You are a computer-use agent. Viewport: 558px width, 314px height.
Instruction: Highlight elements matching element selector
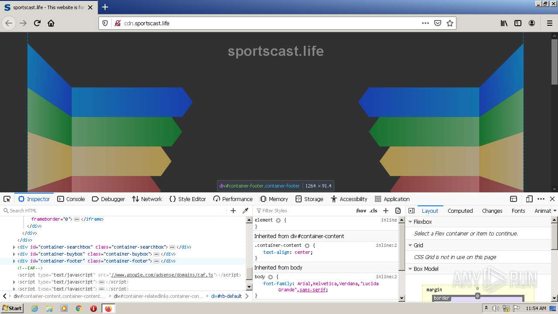click(x=278, y=220)
